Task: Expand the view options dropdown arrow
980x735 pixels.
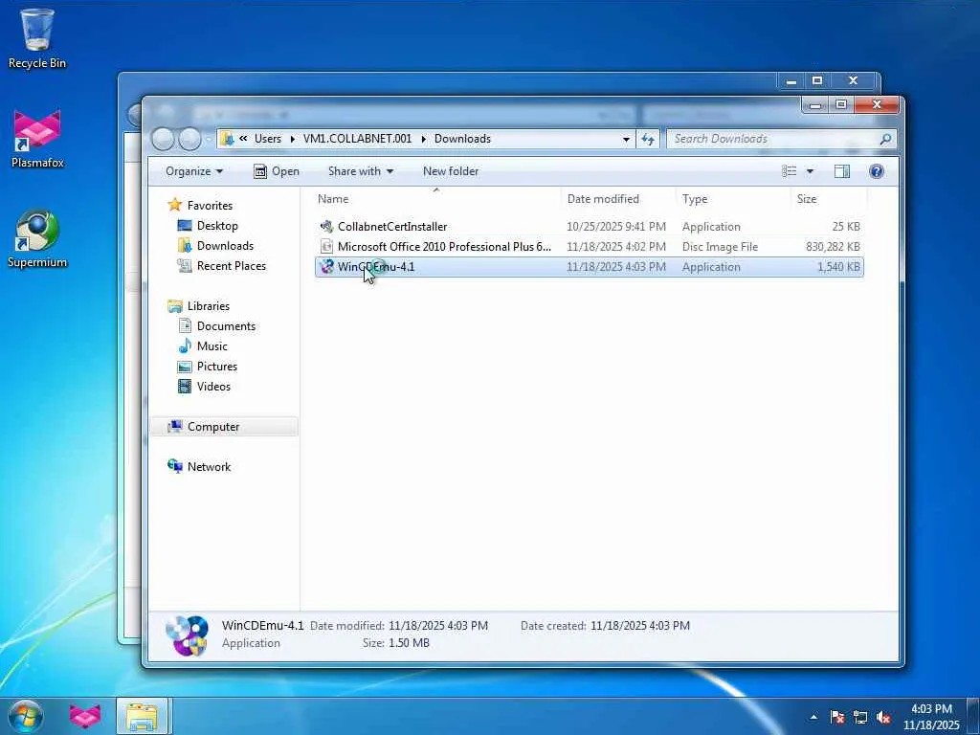Action: [810, 171]
